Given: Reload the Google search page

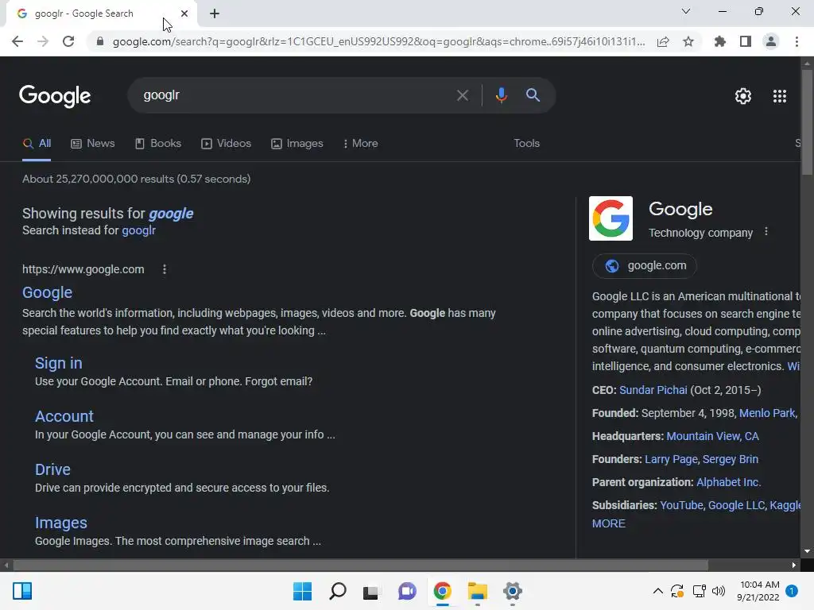Looking at the screenshot, I should (68, 41).
